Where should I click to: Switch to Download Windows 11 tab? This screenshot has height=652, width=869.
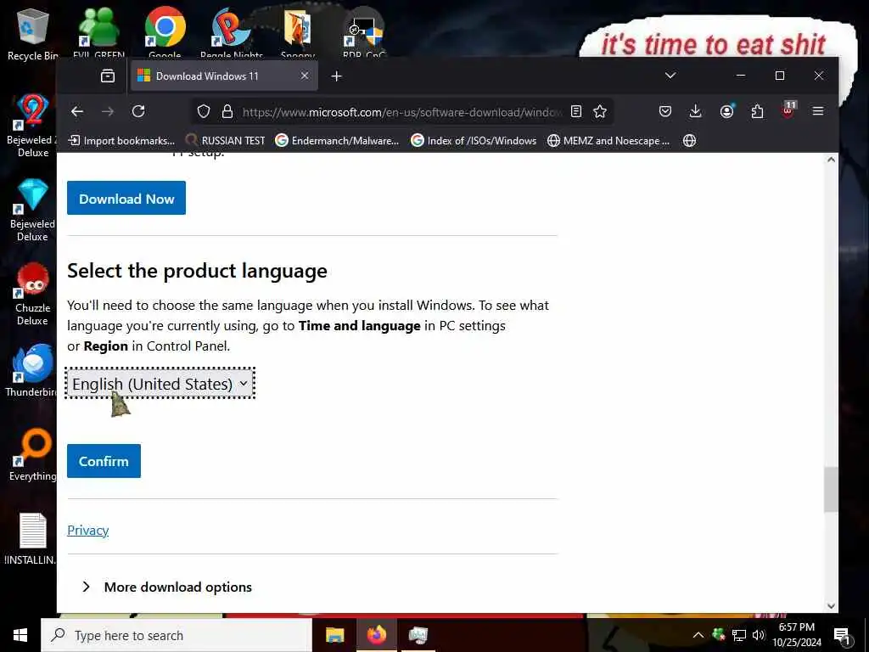(224, 76)
